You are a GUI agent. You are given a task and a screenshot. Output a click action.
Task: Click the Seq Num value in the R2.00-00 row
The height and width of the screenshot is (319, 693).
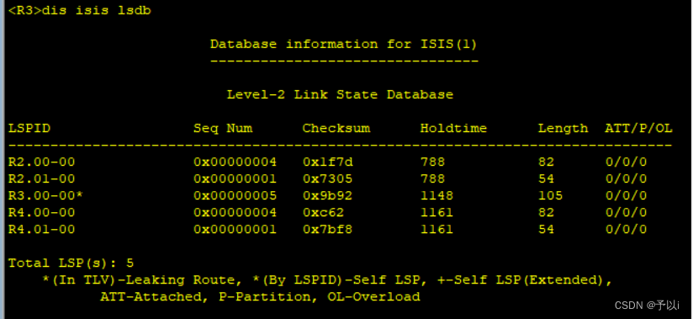tap(235, 162)
